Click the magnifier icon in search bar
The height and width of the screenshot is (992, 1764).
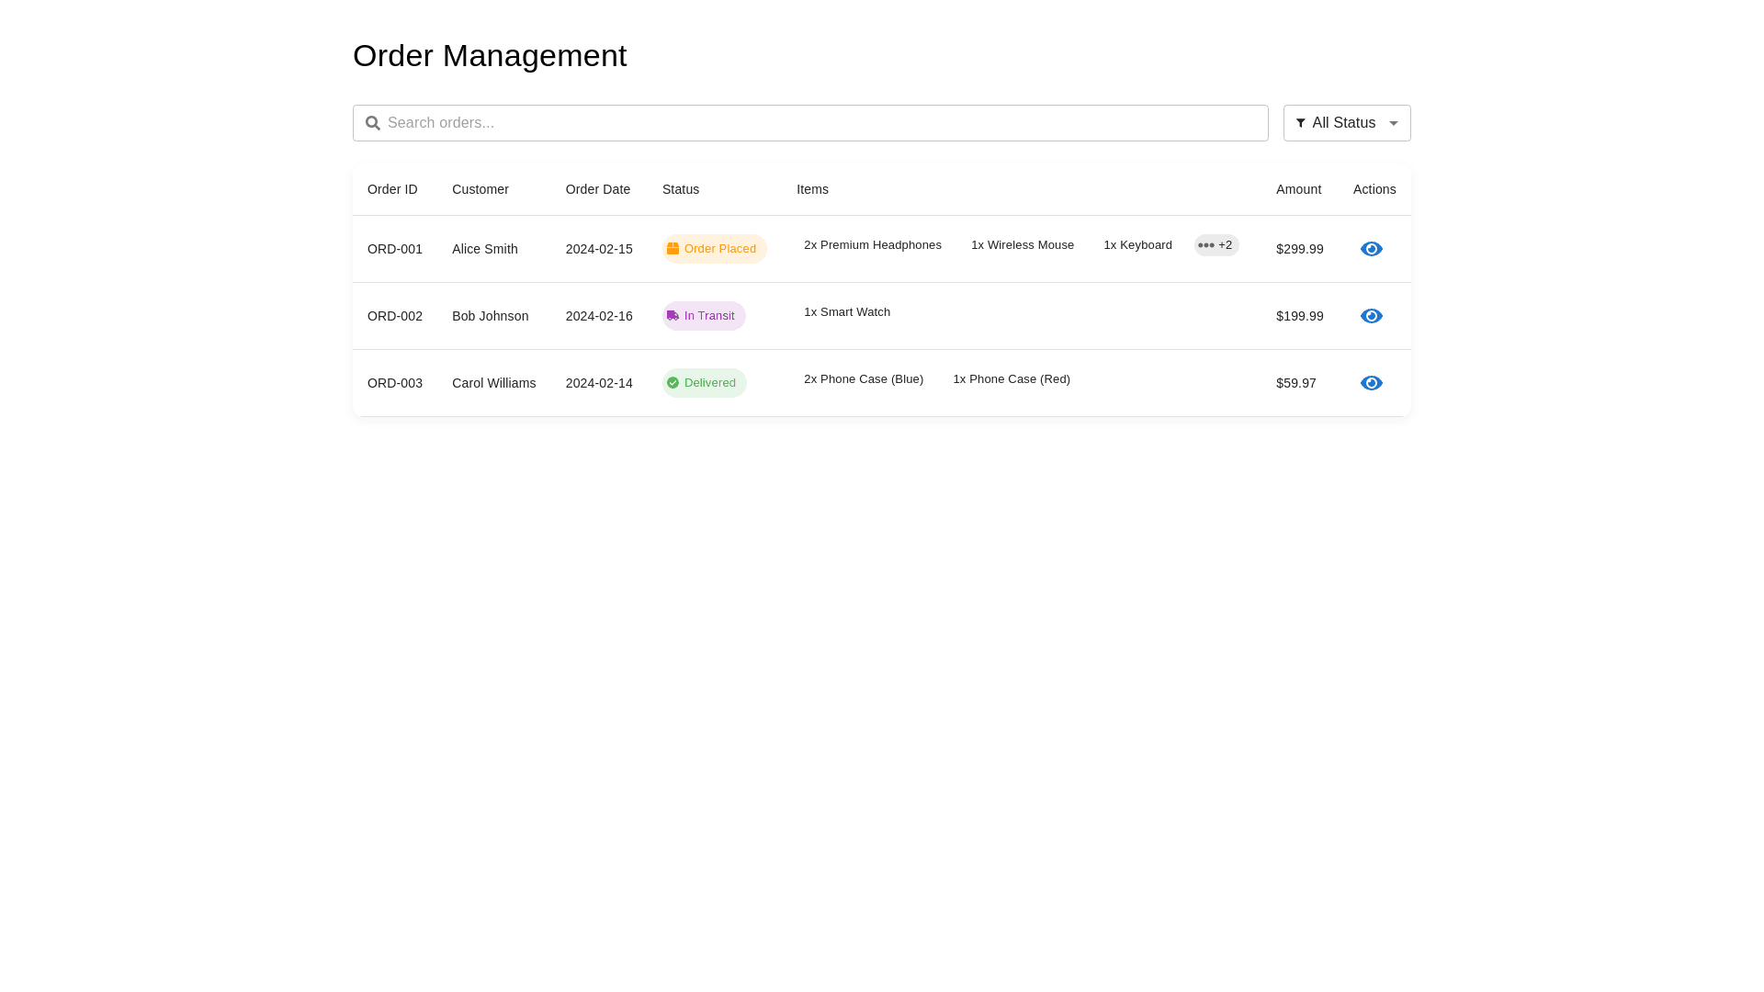(373, 123)
